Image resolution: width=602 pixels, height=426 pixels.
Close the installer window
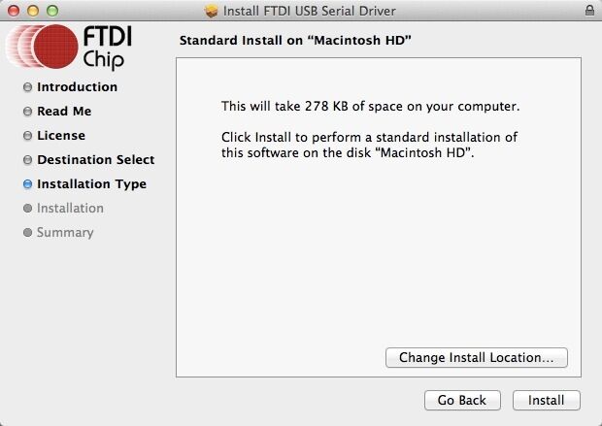pyautogui.click(x=13, y=11)
